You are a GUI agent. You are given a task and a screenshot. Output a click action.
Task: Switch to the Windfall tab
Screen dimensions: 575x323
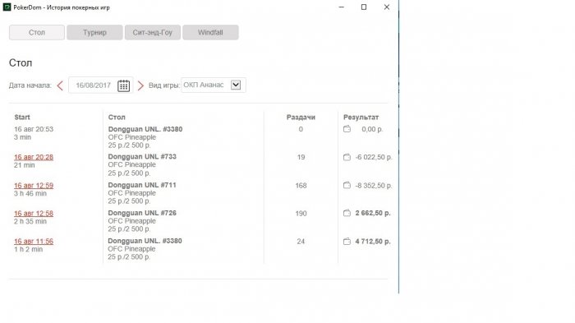(x=210, y=32)
